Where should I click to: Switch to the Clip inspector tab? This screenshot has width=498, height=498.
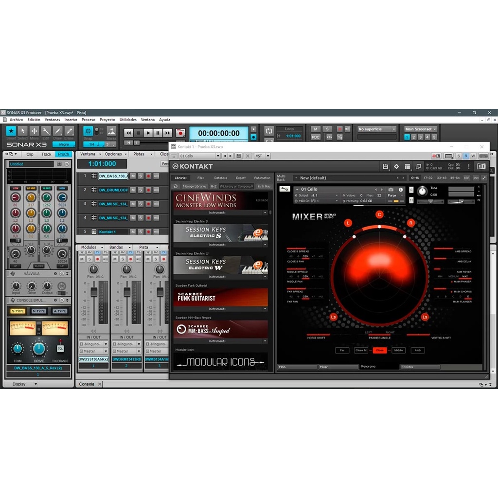[30, 154]
